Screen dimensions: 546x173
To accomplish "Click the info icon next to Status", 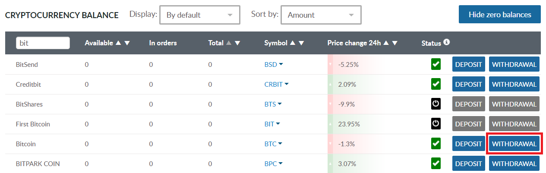I will pos(447,42).
